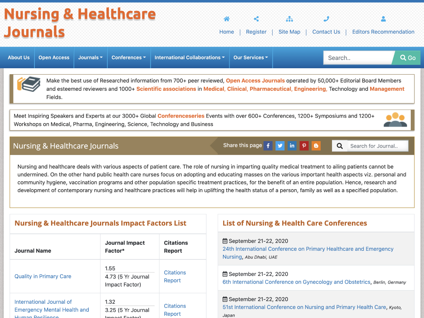The image size is (424, 318).
Task: Open Citations Report for Quality in Primary Care
Action: click(175, 276)
